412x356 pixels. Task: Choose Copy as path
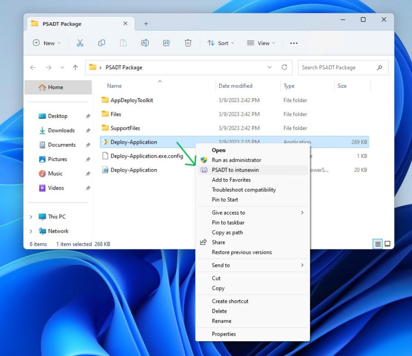(252, 232)
